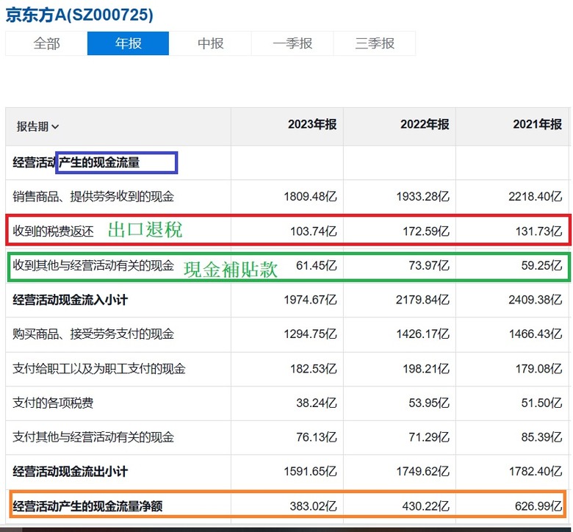The width and height of the screenshot is (573, 532).
Task: Open the 三季报 tab
Action: point(375,43)
